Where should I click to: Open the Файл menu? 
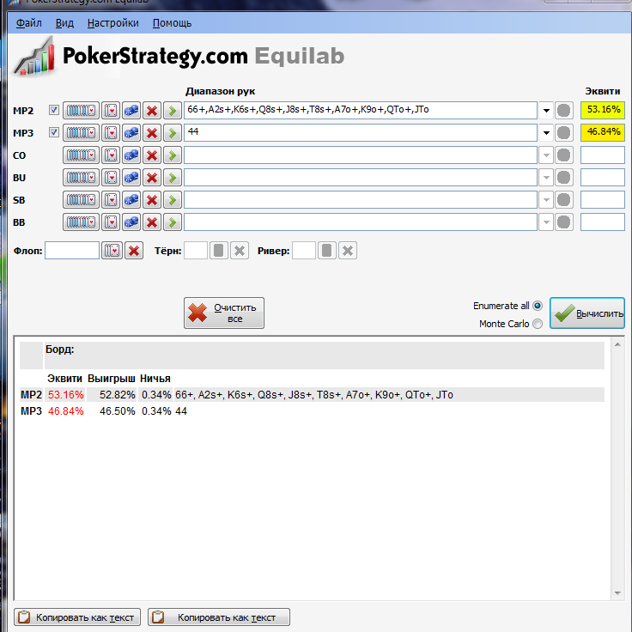pos(28,23)
